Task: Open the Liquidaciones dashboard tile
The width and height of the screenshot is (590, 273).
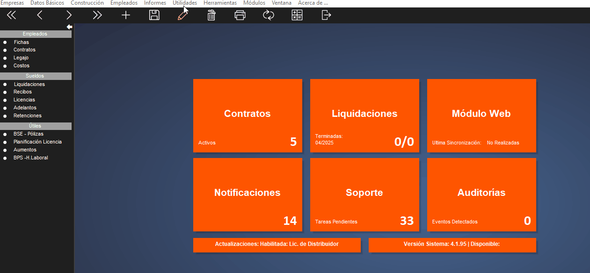Action: pyautogui.click(x=364, y=115)
